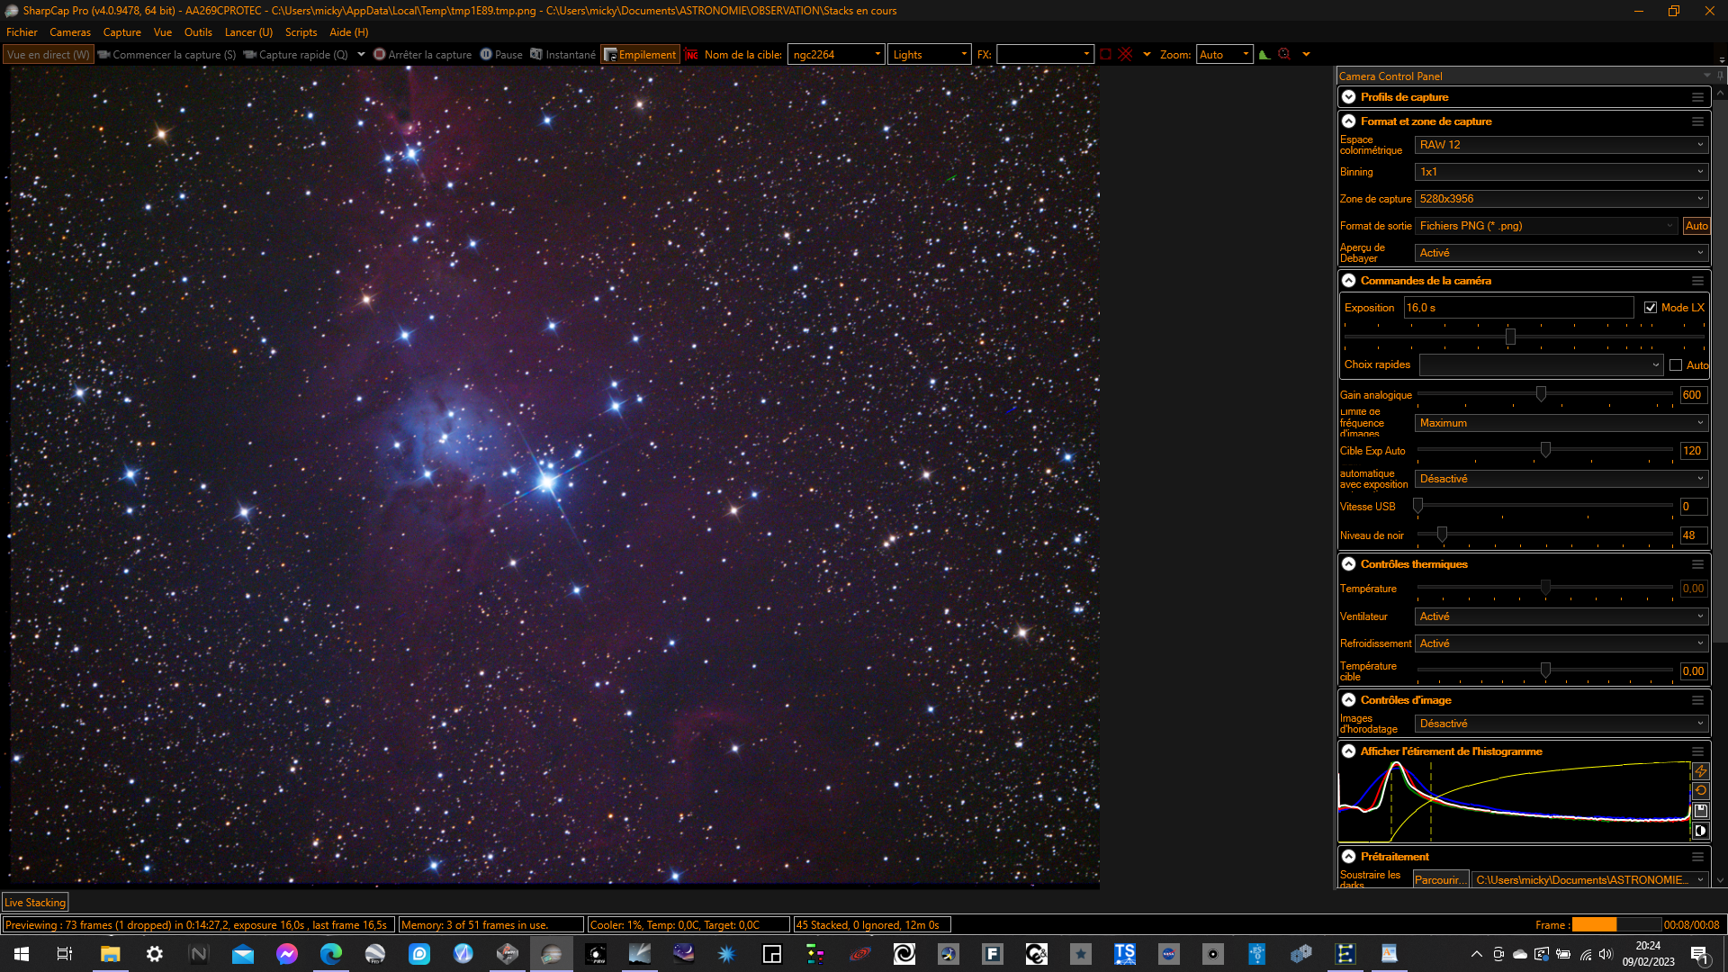Click the red reticule crosshair icon
Image resolution: width=1728 pixels, height=972 pixels.
coord(1125,55)
